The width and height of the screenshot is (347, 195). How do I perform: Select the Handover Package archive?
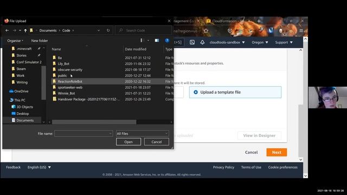click(x=88, y=99)
